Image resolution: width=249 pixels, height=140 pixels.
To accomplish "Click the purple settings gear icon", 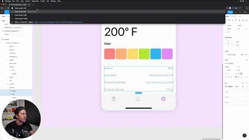I will (x=163, y=99).
